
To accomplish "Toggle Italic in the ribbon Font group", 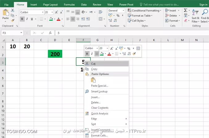I will (27, 19).
